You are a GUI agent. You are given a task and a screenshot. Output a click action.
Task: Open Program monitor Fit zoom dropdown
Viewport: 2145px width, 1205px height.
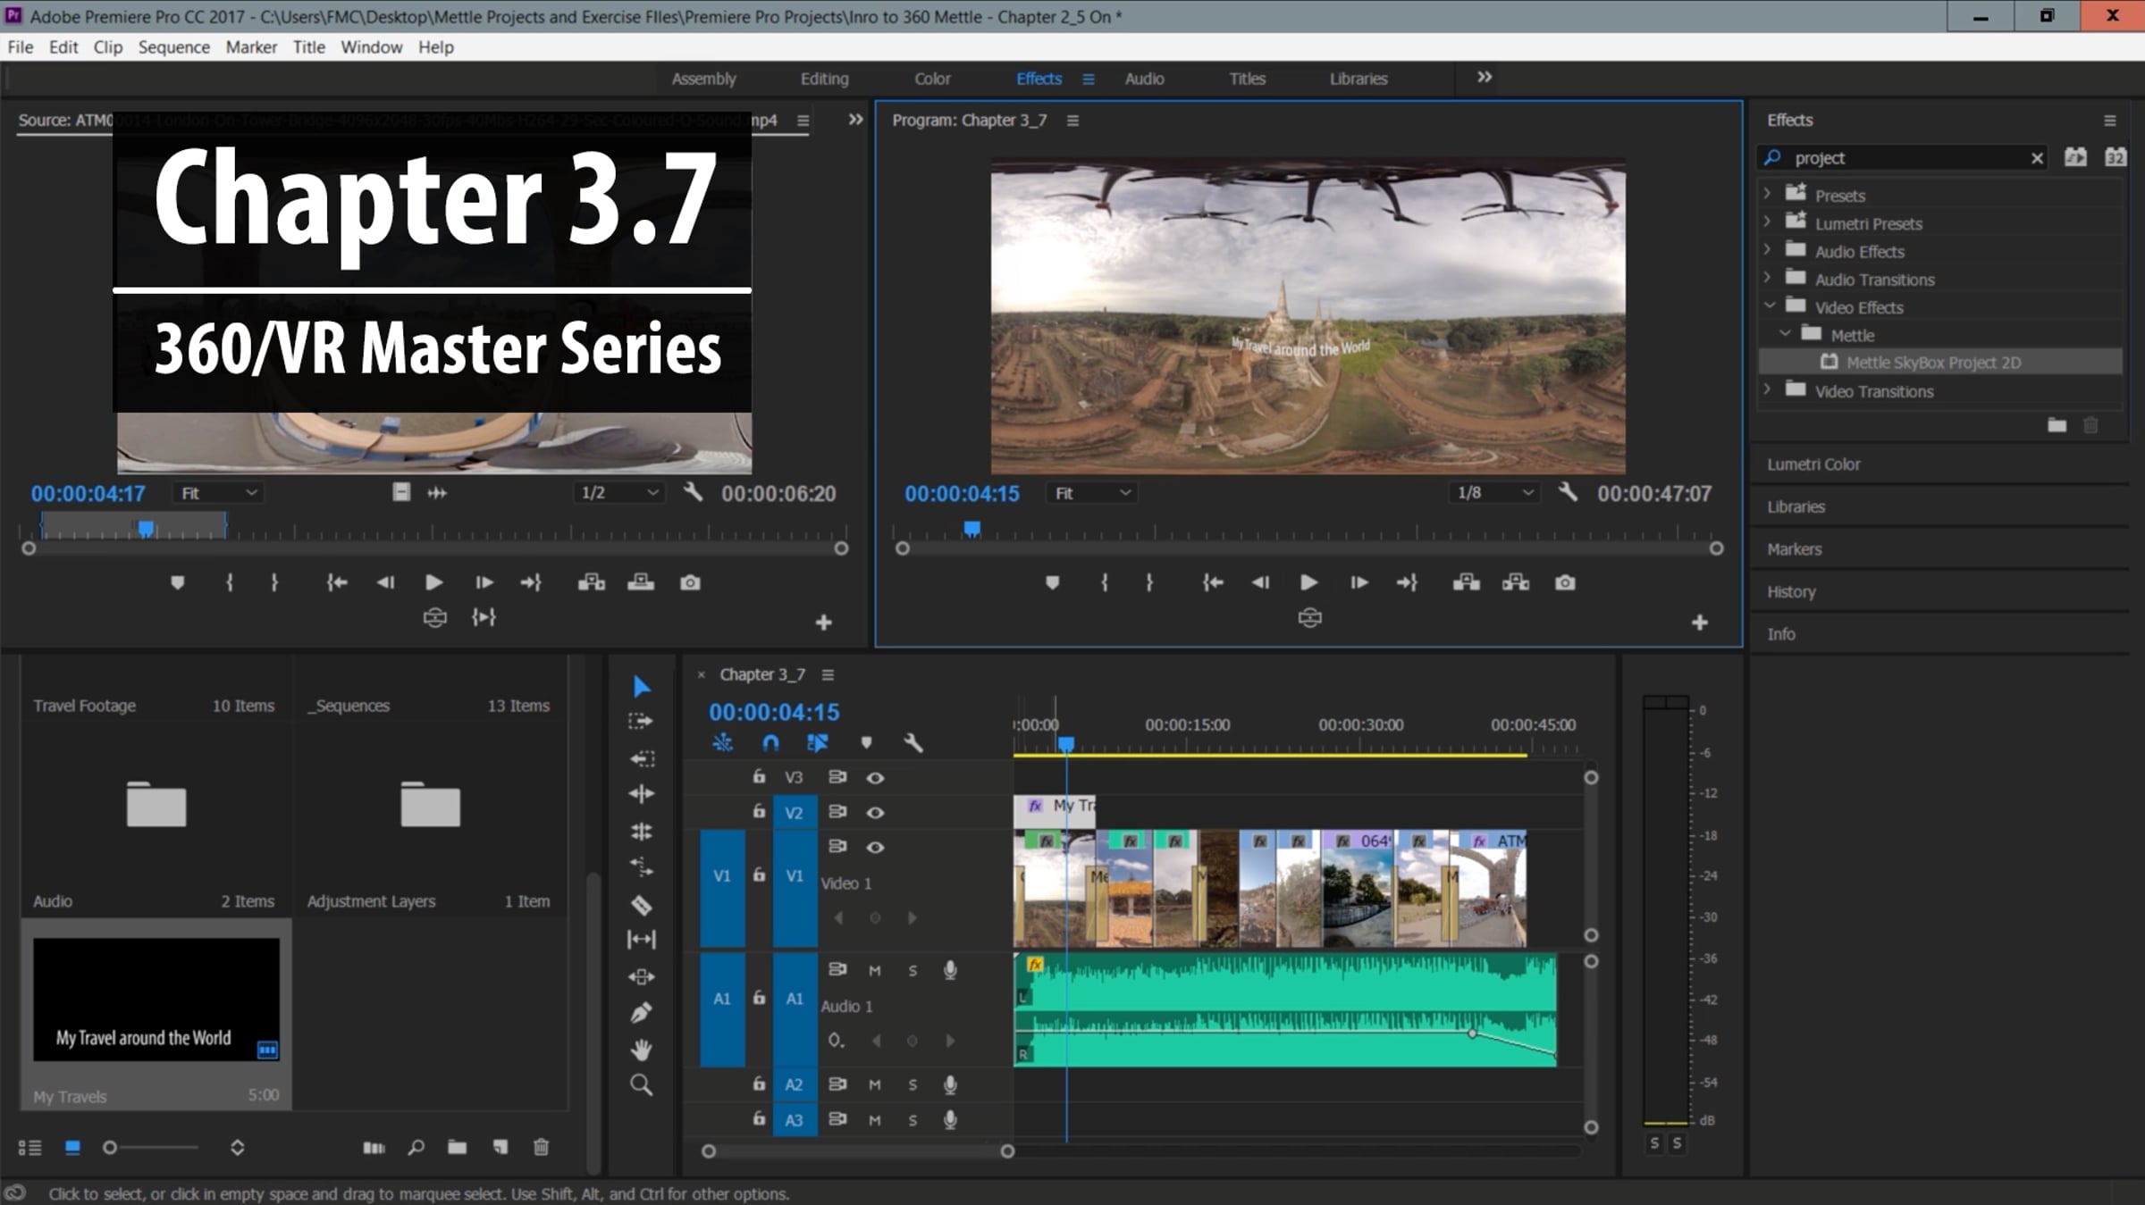(x=1092, y=493)
